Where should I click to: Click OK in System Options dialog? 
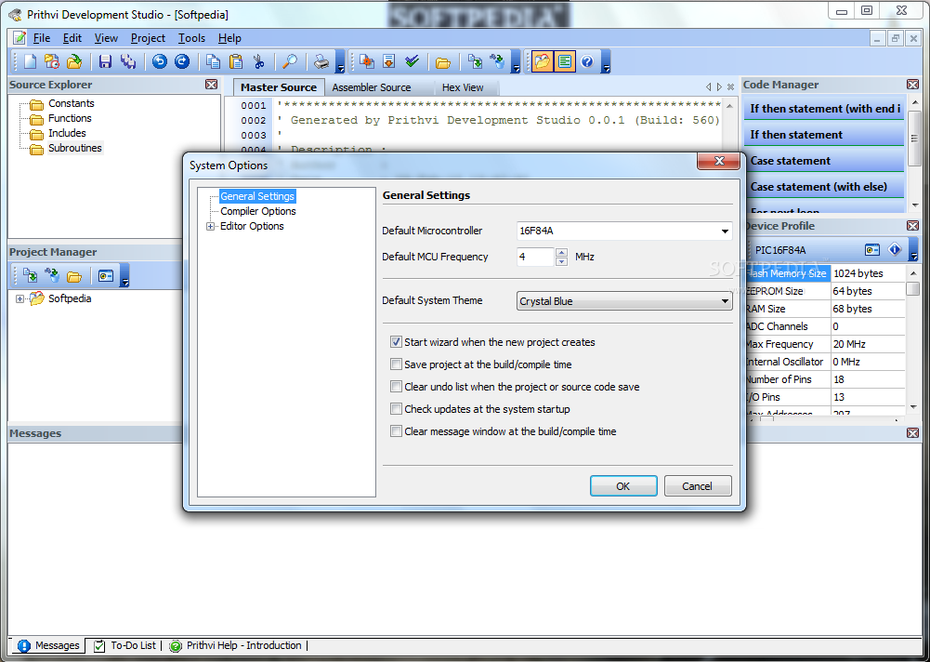coord(623,486)
